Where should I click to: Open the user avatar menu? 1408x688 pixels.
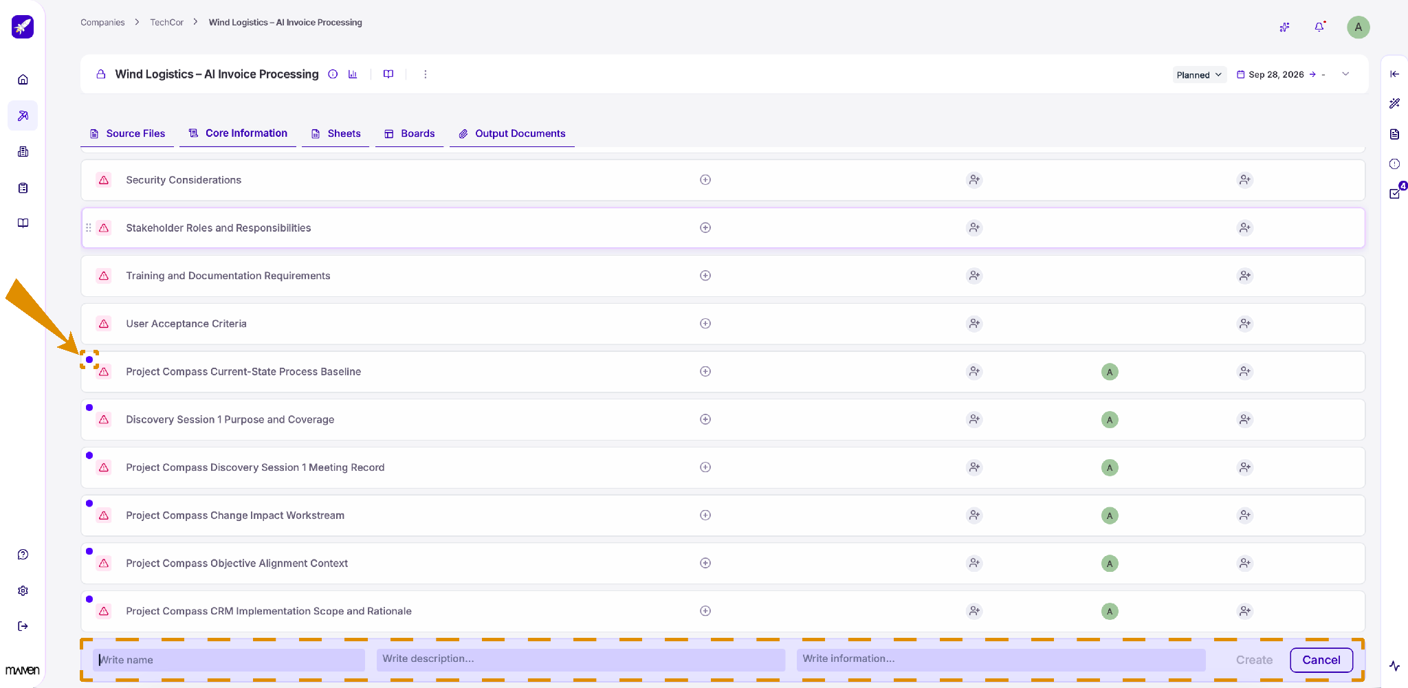(1358, 27)
